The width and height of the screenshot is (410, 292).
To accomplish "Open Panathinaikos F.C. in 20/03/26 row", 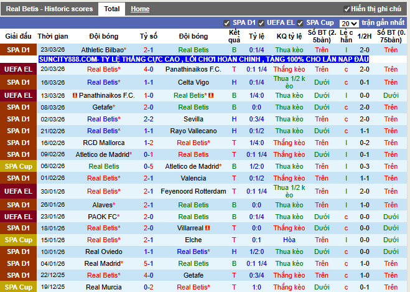I will pos(193,69).
